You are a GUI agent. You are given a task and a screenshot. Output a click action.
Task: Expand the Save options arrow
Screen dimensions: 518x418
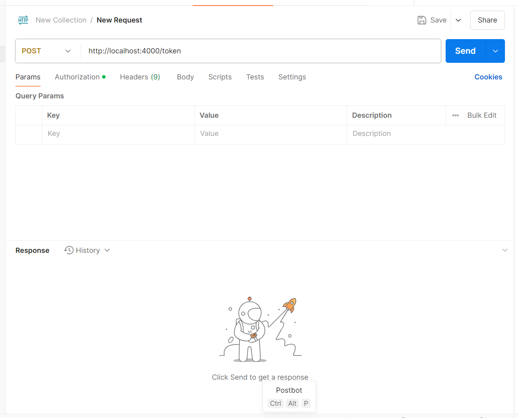tap(458, 20)
